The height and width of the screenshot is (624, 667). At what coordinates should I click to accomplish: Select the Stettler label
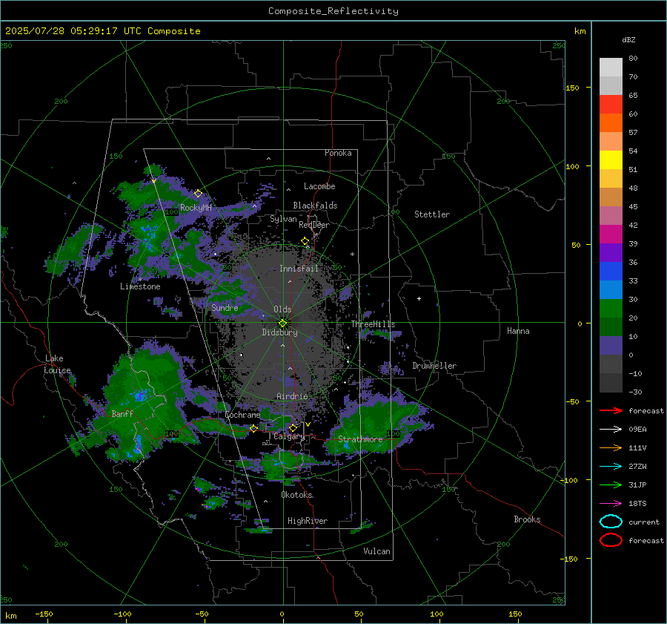432,214
